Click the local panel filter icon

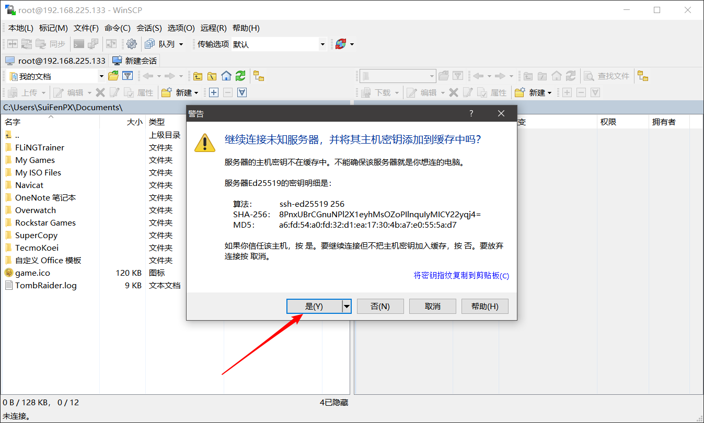(x=128, y=76)
